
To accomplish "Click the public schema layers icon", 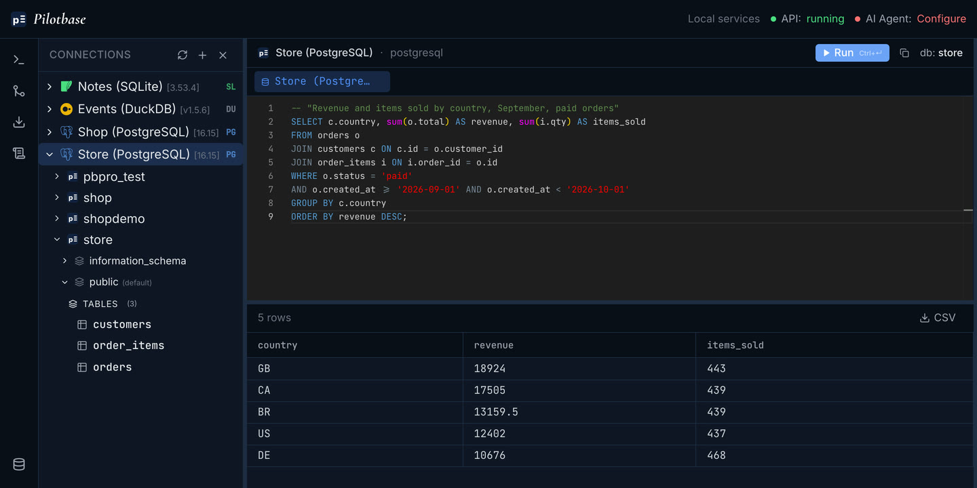I will [79, 282].
